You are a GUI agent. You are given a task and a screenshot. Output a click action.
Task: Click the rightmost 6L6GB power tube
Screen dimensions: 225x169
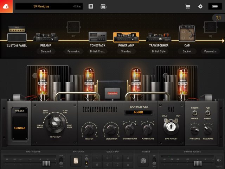click(183, 83)
